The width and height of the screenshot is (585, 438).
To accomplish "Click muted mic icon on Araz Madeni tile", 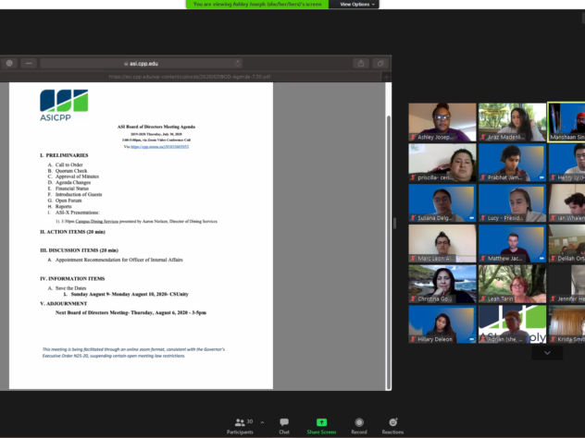I will click(483, 137).
